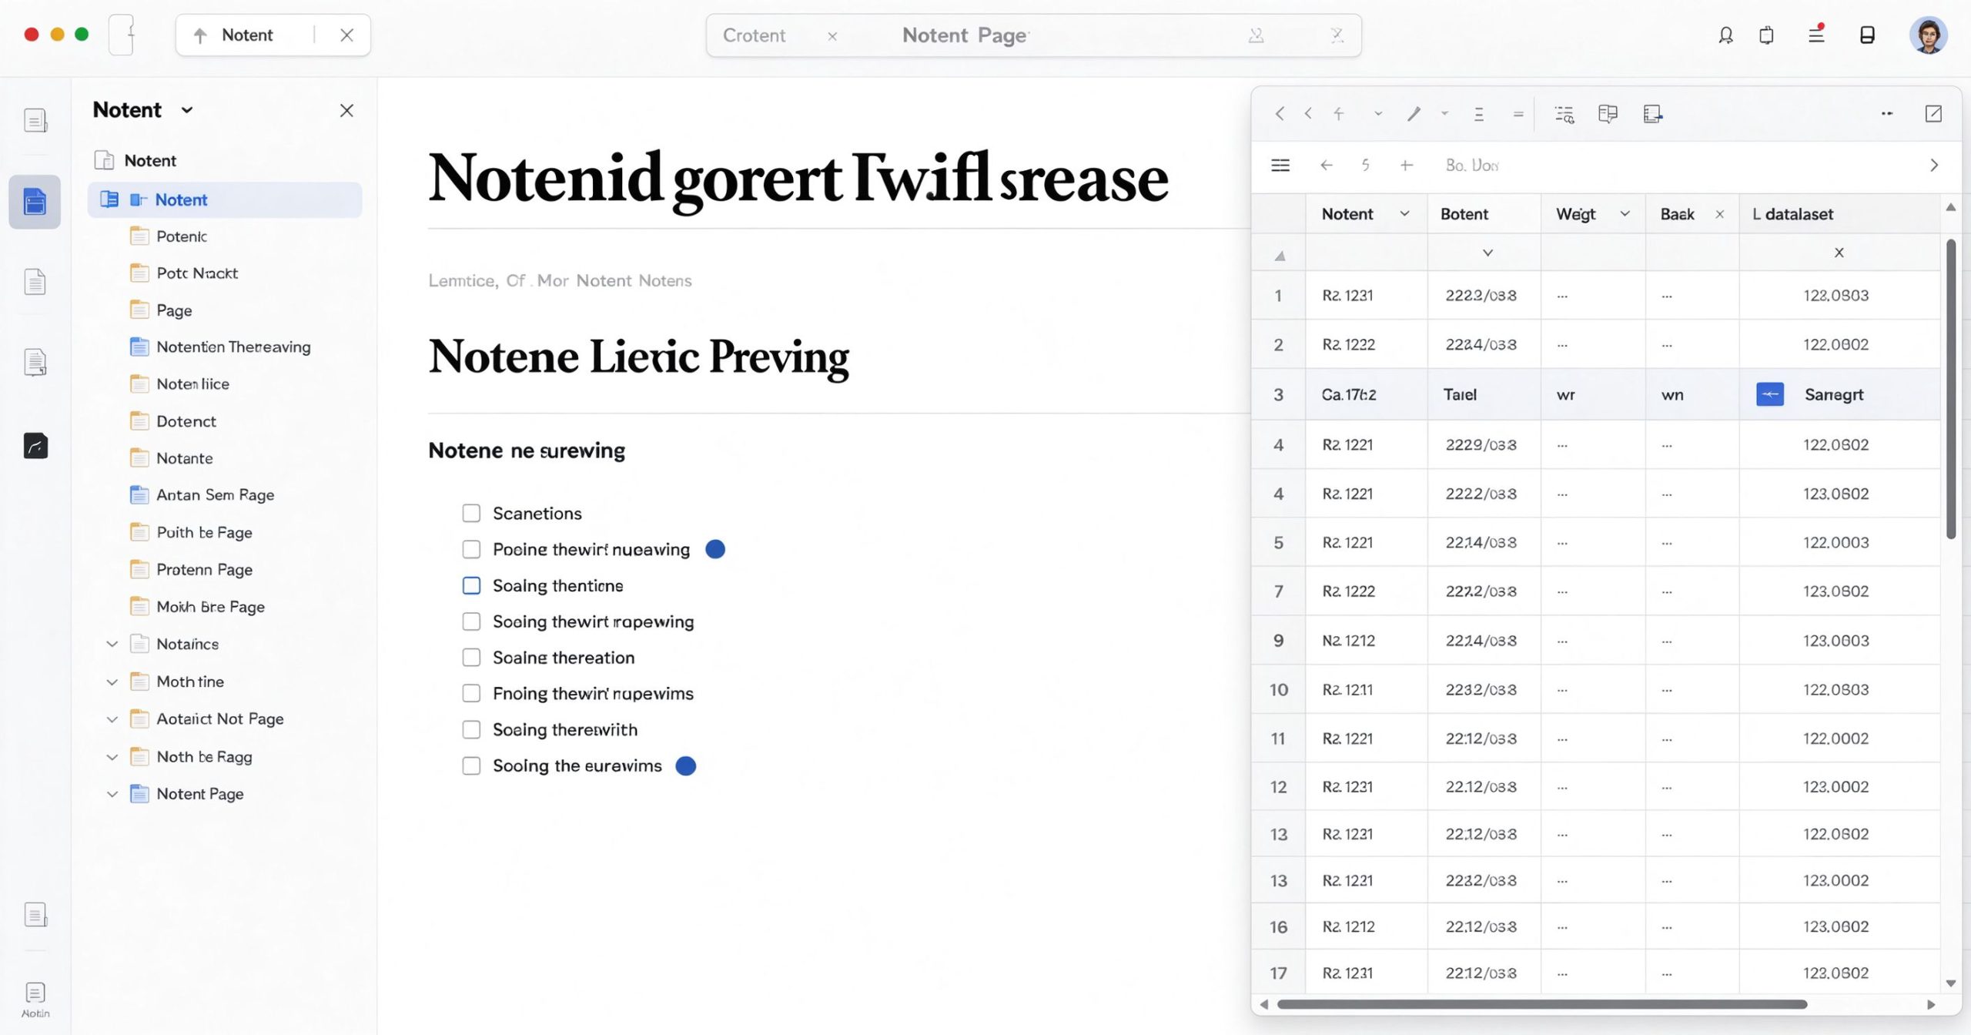Image resolution: width=1971 pixels, height=1035 pixels.
Task: Open the Notent column header dropdown
Action: tap(1404, 214)
